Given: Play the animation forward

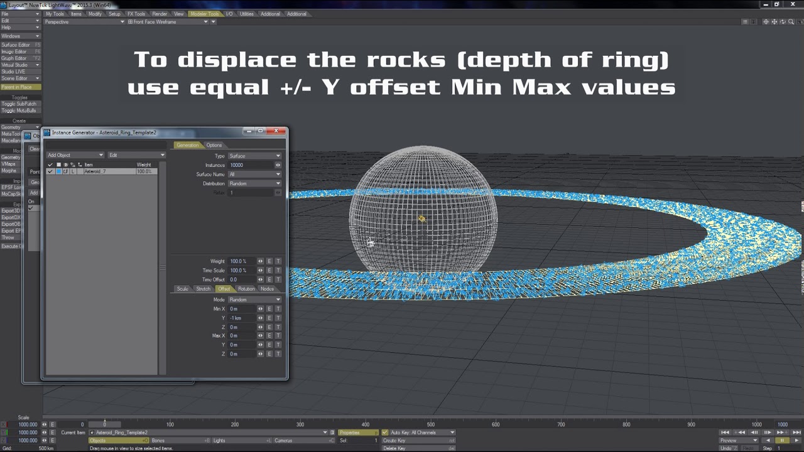Looking at the screenshot, I should pyautogui.click(x=796, y=441).
